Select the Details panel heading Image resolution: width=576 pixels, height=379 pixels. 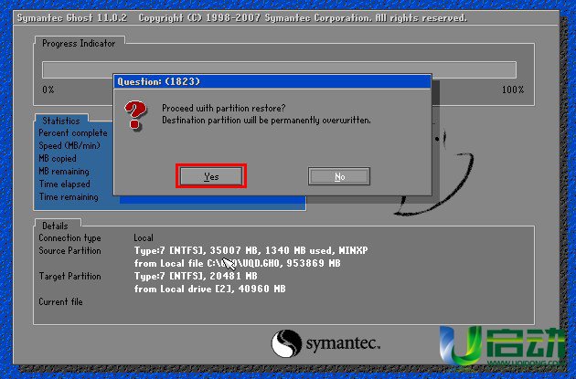[x=55, y=226]
